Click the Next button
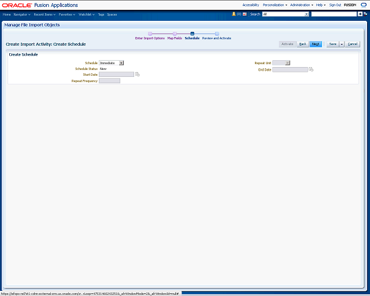 pos(316,44)
